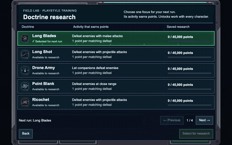Click 'Defeat enemies at close range' text
The height and width of the screenshot is (145, 232).
pyautogui.click(x=94, y=84)
